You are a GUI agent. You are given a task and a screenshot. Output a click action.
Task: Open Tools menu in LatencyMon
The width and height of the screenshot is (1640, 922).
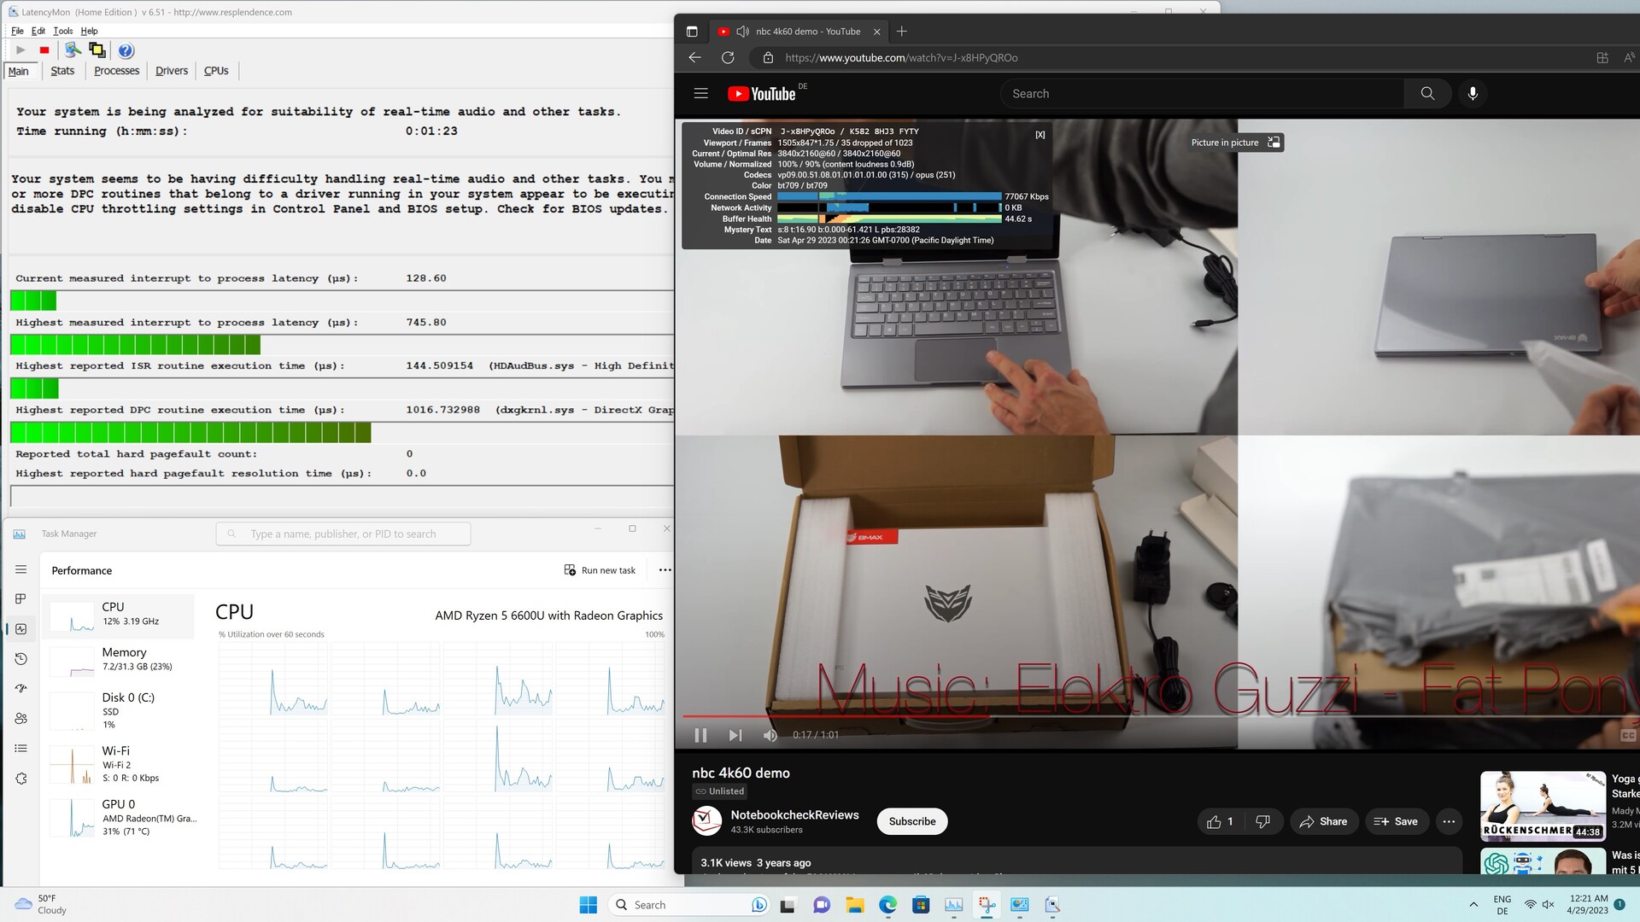pos(63,31)
